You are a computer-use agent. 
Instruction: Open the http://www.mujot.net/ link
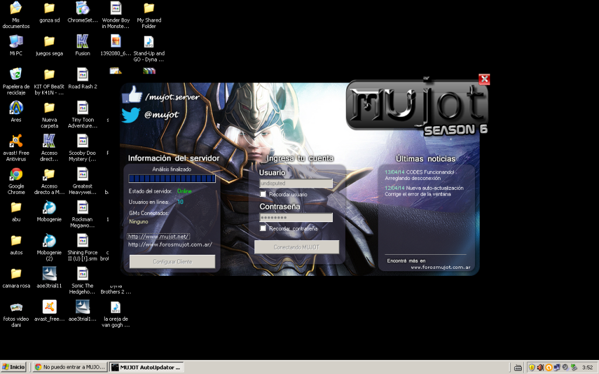click(x=159, y=237)
